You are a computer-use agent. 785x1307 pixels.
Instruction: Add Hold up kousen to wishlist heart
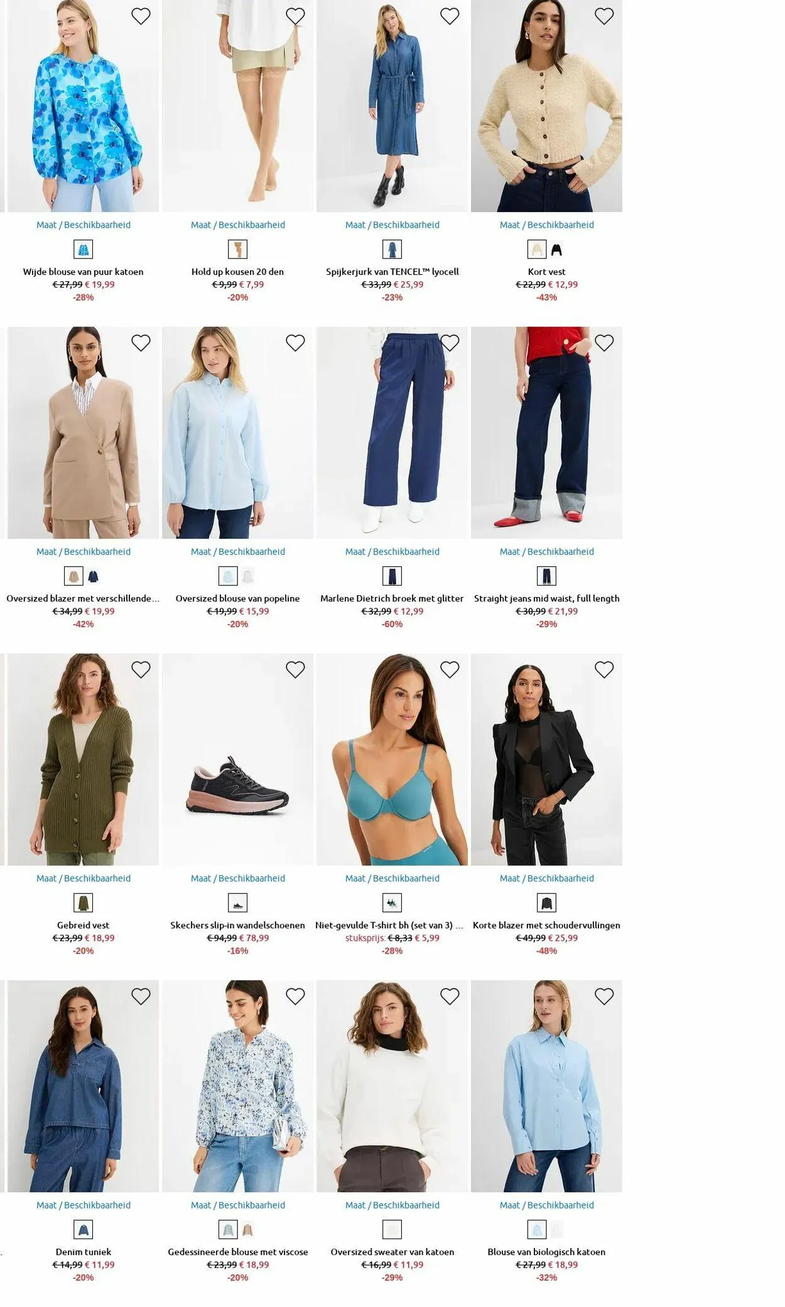coord(295,16)
